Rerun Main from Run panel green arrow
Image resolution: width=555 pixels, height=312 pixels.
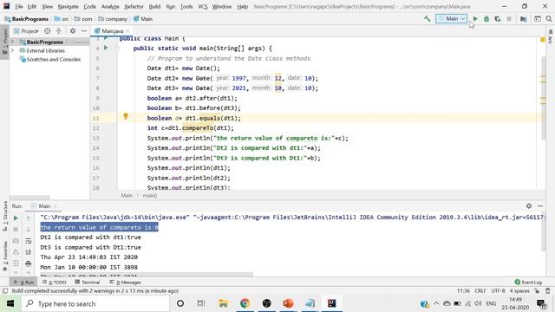16,218
